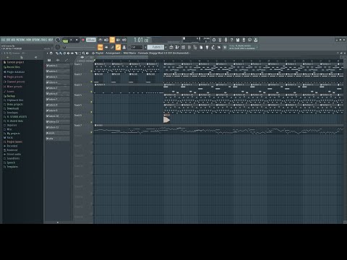Expand the Current project browser entry
This screenshot has height=260, width=347.
[14, 62]
